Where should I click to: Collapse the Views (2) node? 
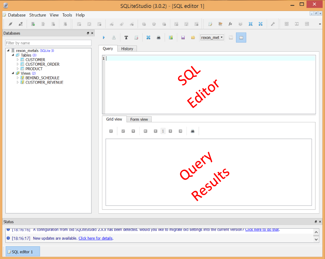click(13, 73)
